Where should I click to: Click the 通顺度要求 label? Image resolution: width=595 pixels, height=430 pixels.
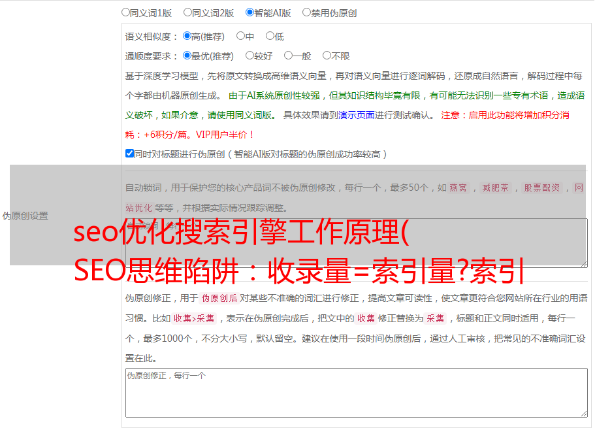[x=148, y=56]
